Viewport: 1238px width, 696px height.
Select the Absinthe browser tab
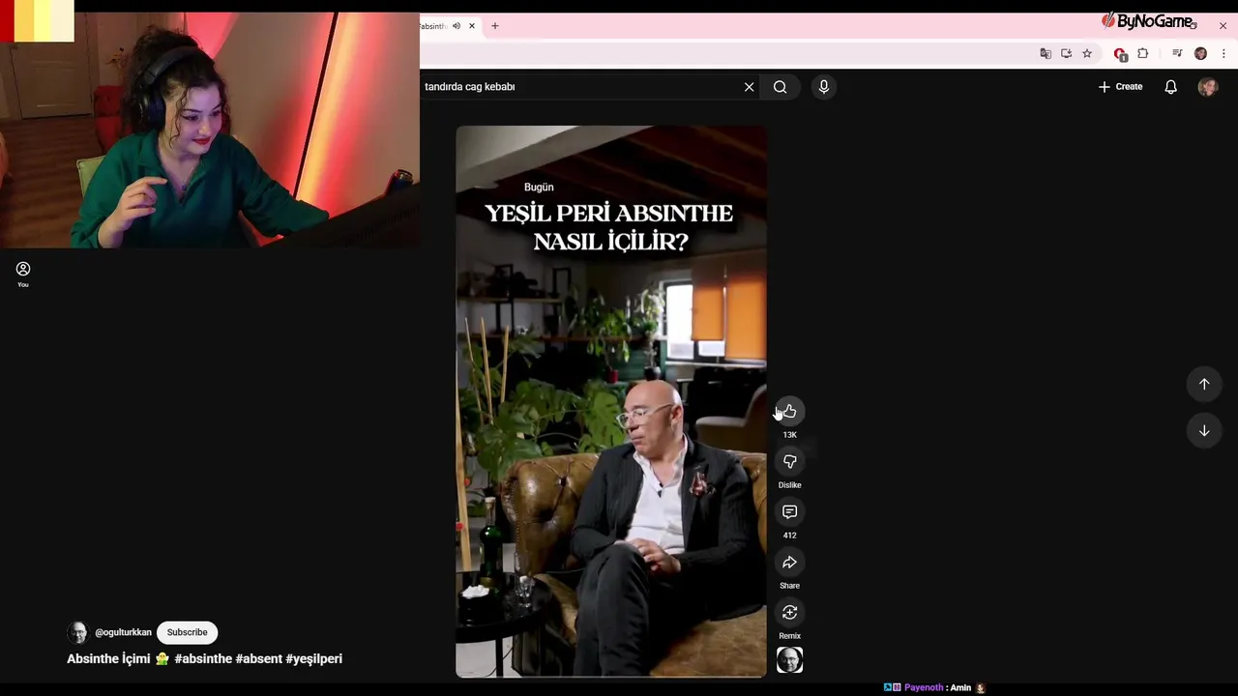(x=433, y=26)
